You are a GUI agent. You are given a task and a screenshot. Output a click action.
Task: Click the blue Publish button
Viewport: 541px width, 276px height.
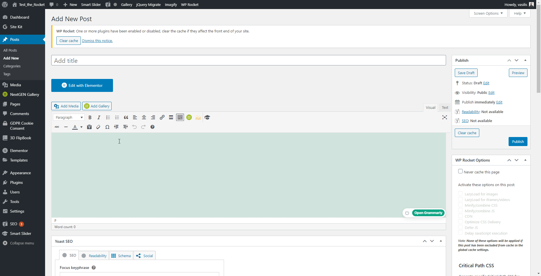pos(518,142)
